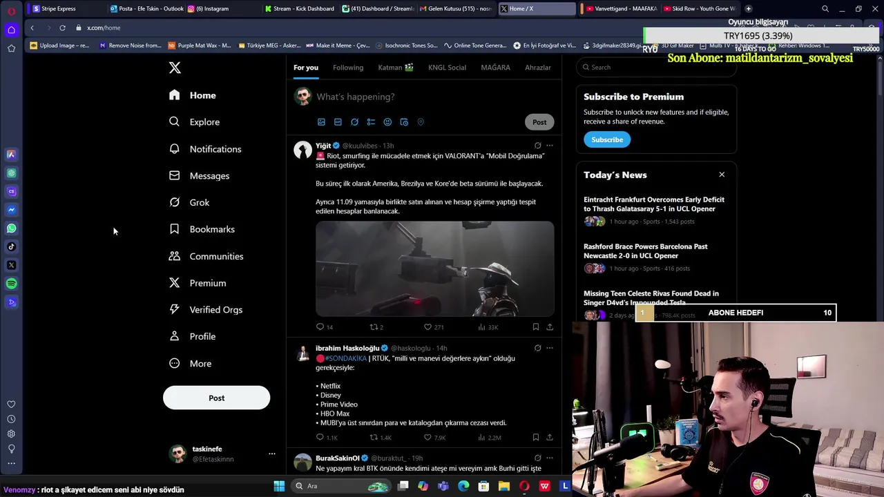Click Grok explain icon on Yiğit's post
The image size is (884, 497).
point(537,146)
